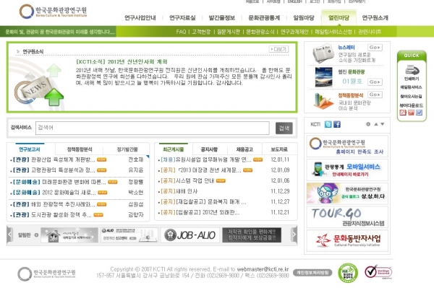Screen dimensions: 434x288
Task: Open the 연구원소개 main menu
Action: click(x=375, y=18)
